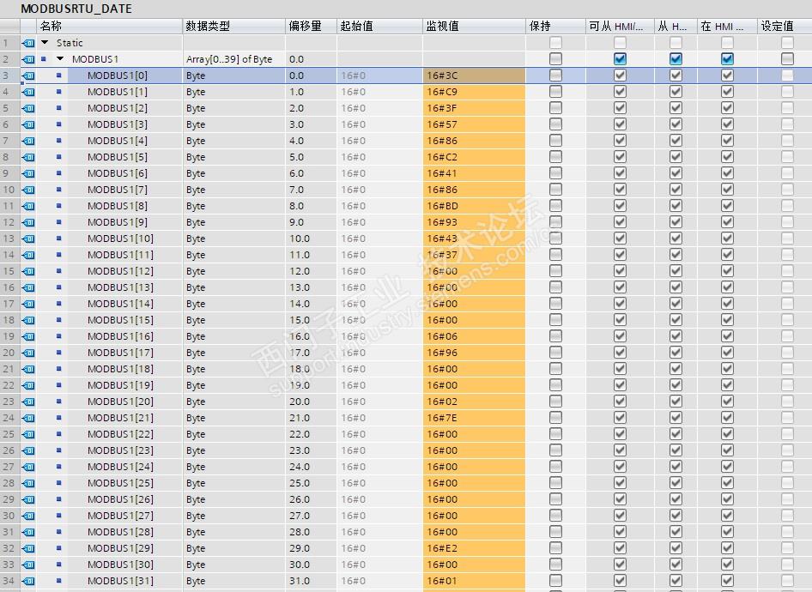Click the 监视值 column header
The width and height of the screenshot is (812, 592).
474,26
